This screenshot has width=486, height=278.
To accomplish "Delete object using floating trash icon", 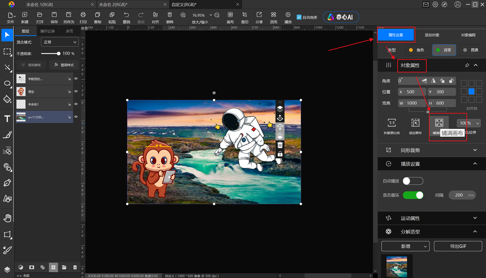I will [x=280, y=145].
